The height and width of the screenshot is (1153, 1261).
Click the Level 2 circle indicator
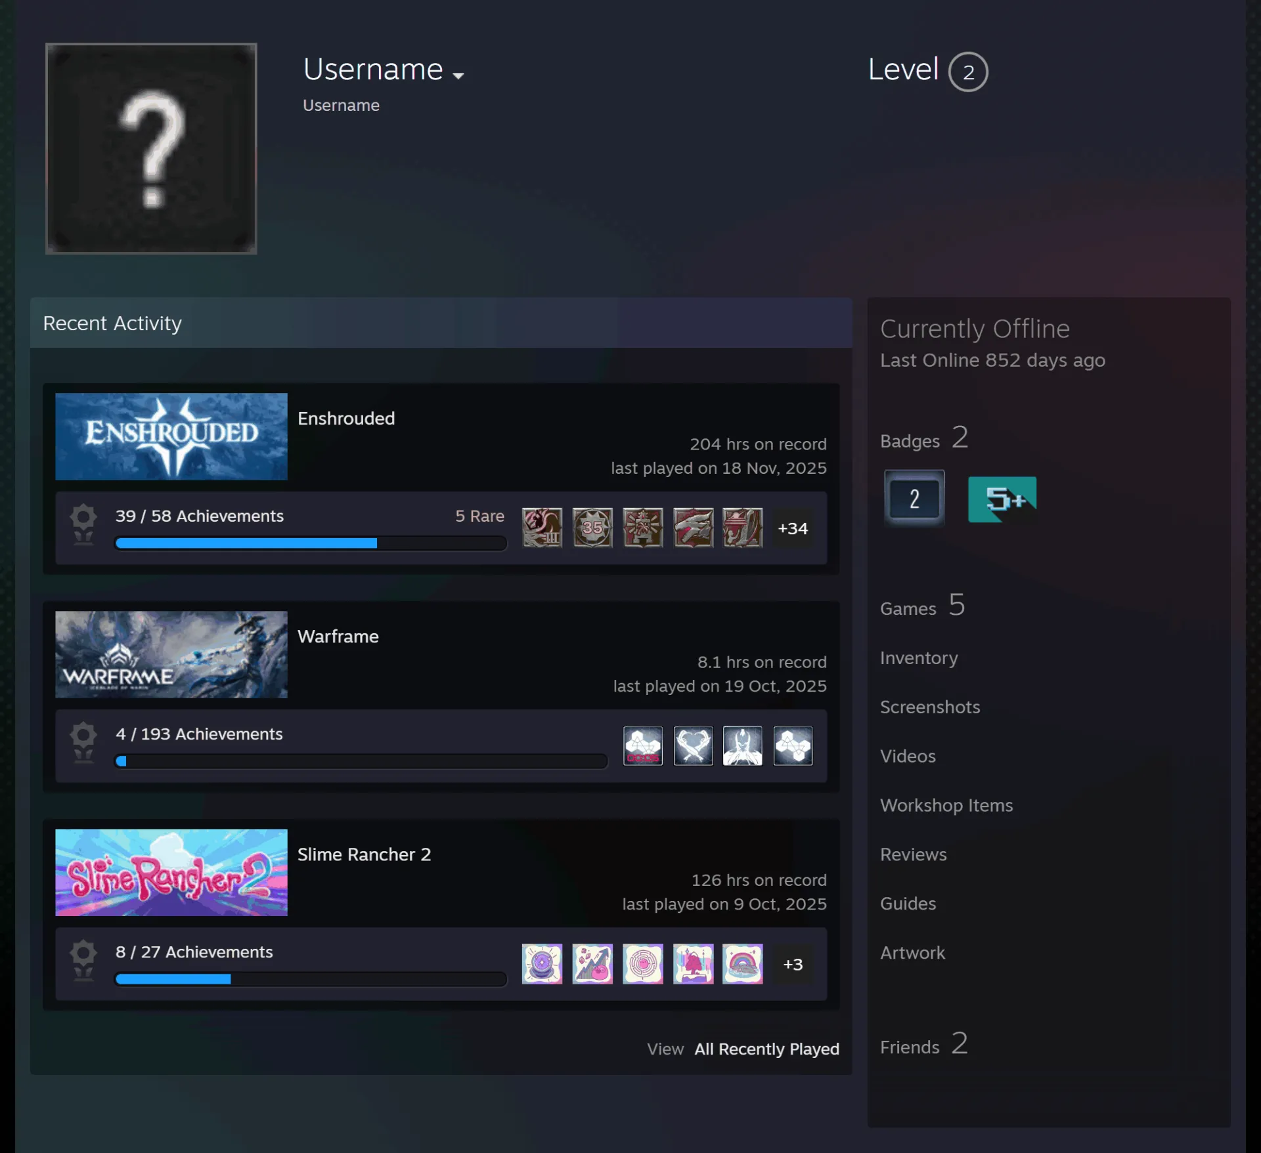click(968, 72)
